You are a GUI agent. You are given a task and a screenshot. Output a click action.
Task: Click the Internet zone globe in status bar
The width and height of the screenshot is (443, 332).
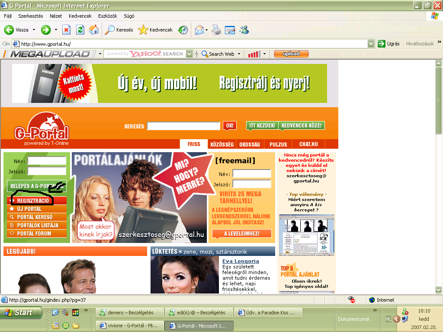[372, 300]
